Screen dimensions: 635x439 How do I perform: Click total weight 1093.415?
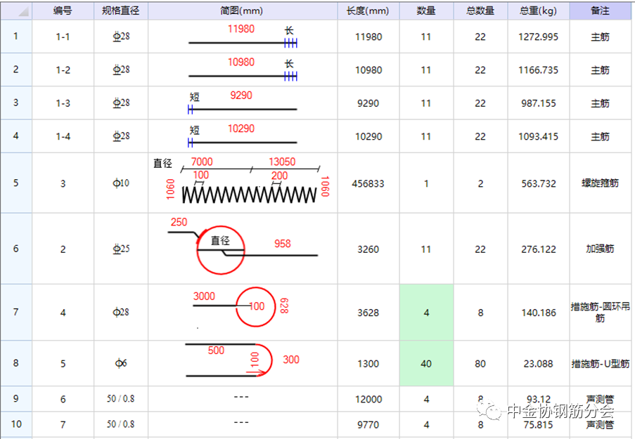(x=538, y=136)
